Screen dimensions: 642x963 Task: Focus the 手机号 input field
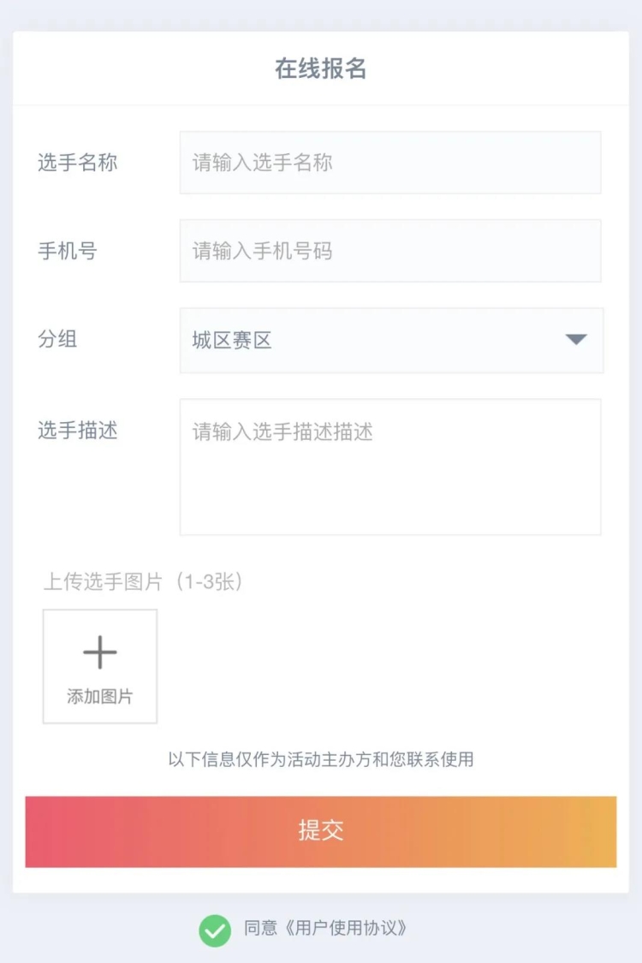click(389, 251)
